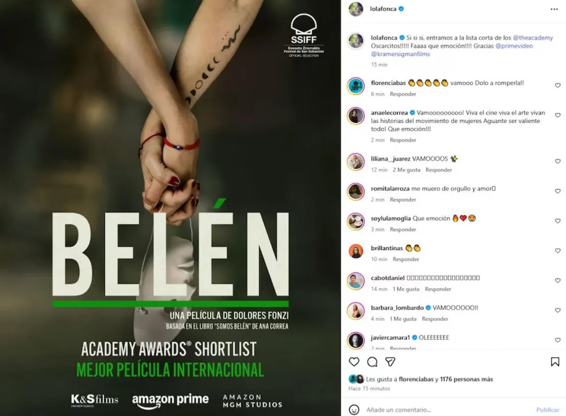Reply to brillantinas comment

406,259
